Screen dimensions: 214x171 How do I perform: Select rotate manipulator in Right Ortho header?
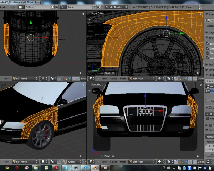click(190, 78)
